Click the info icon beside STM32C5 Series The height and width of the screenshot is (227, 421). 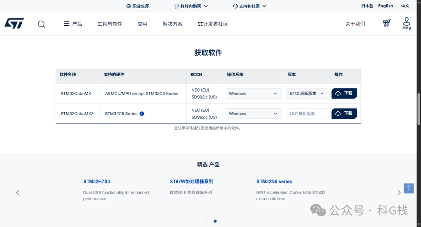142,114
